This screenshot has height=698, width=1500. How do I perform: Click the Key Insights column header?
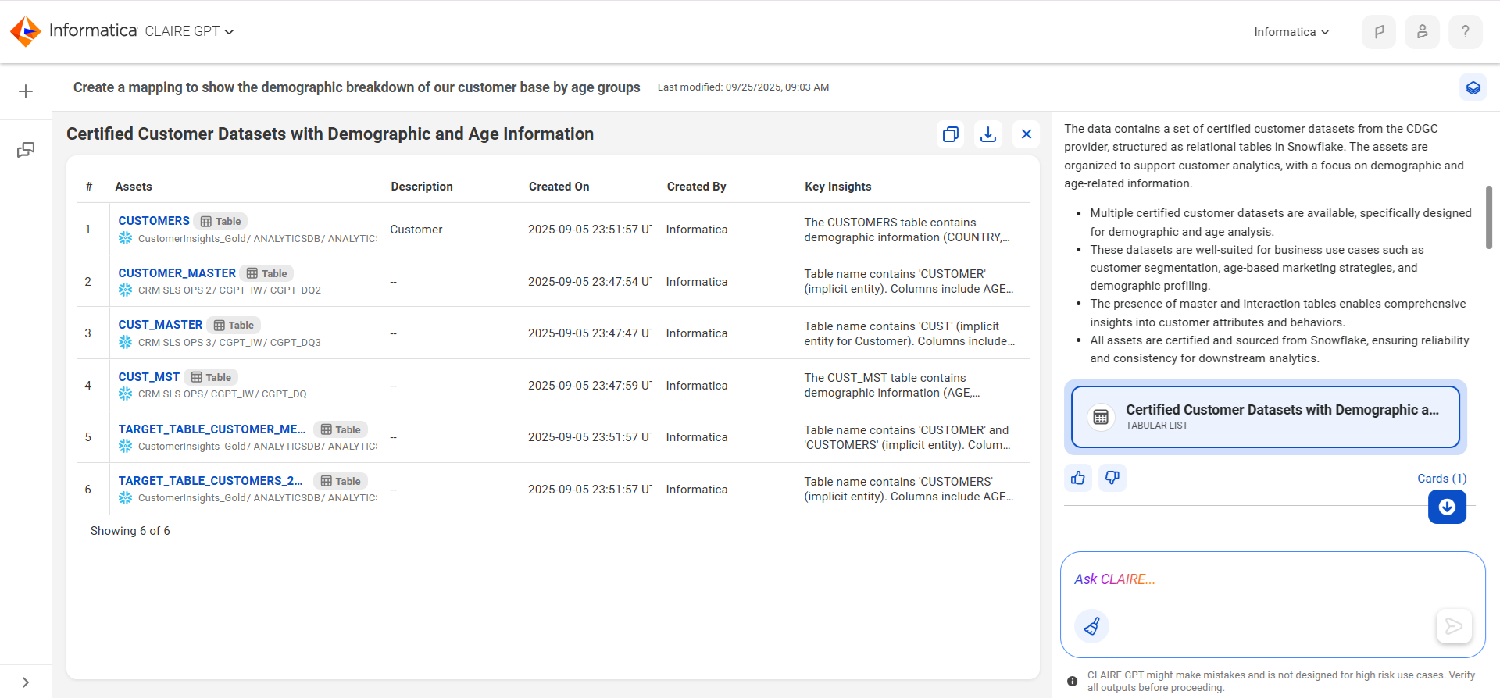(838, 187)
